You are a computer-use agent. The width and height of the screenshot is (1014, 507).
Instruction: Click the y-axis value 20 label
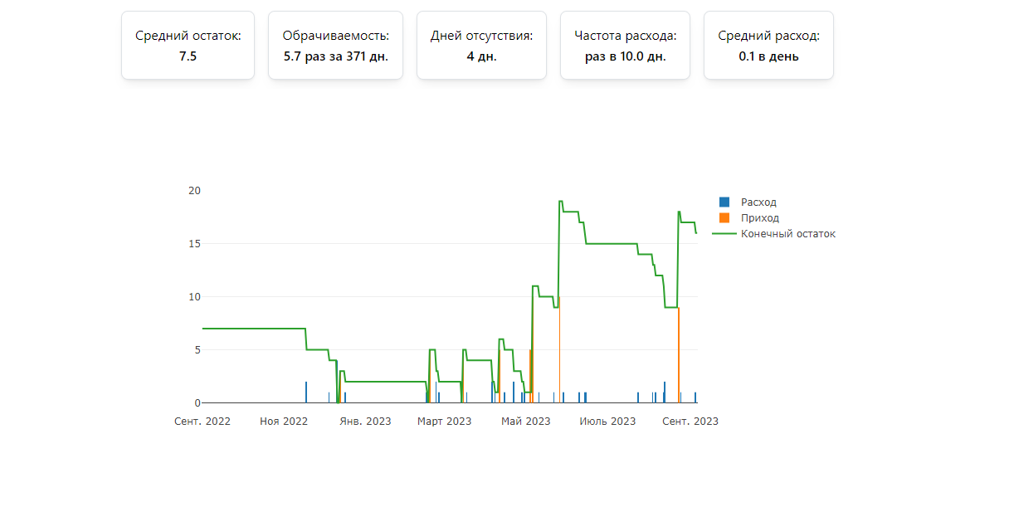click(194, 191)
